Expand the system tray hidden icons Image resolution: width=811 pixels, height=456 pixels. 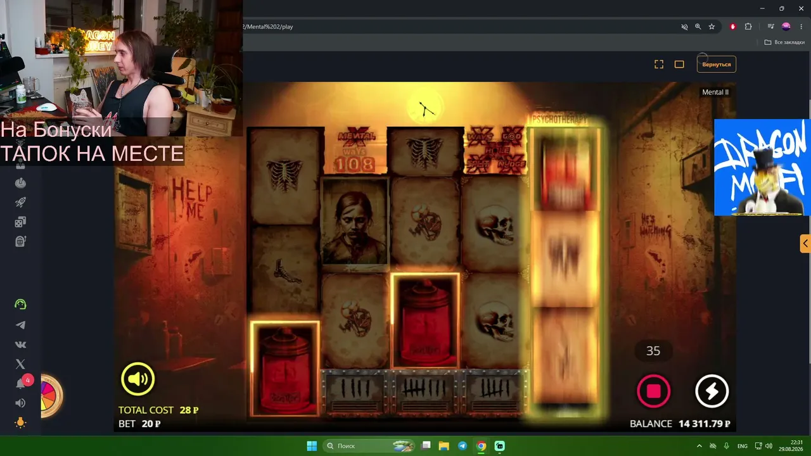pyautogui.click(x=699, y=446)
